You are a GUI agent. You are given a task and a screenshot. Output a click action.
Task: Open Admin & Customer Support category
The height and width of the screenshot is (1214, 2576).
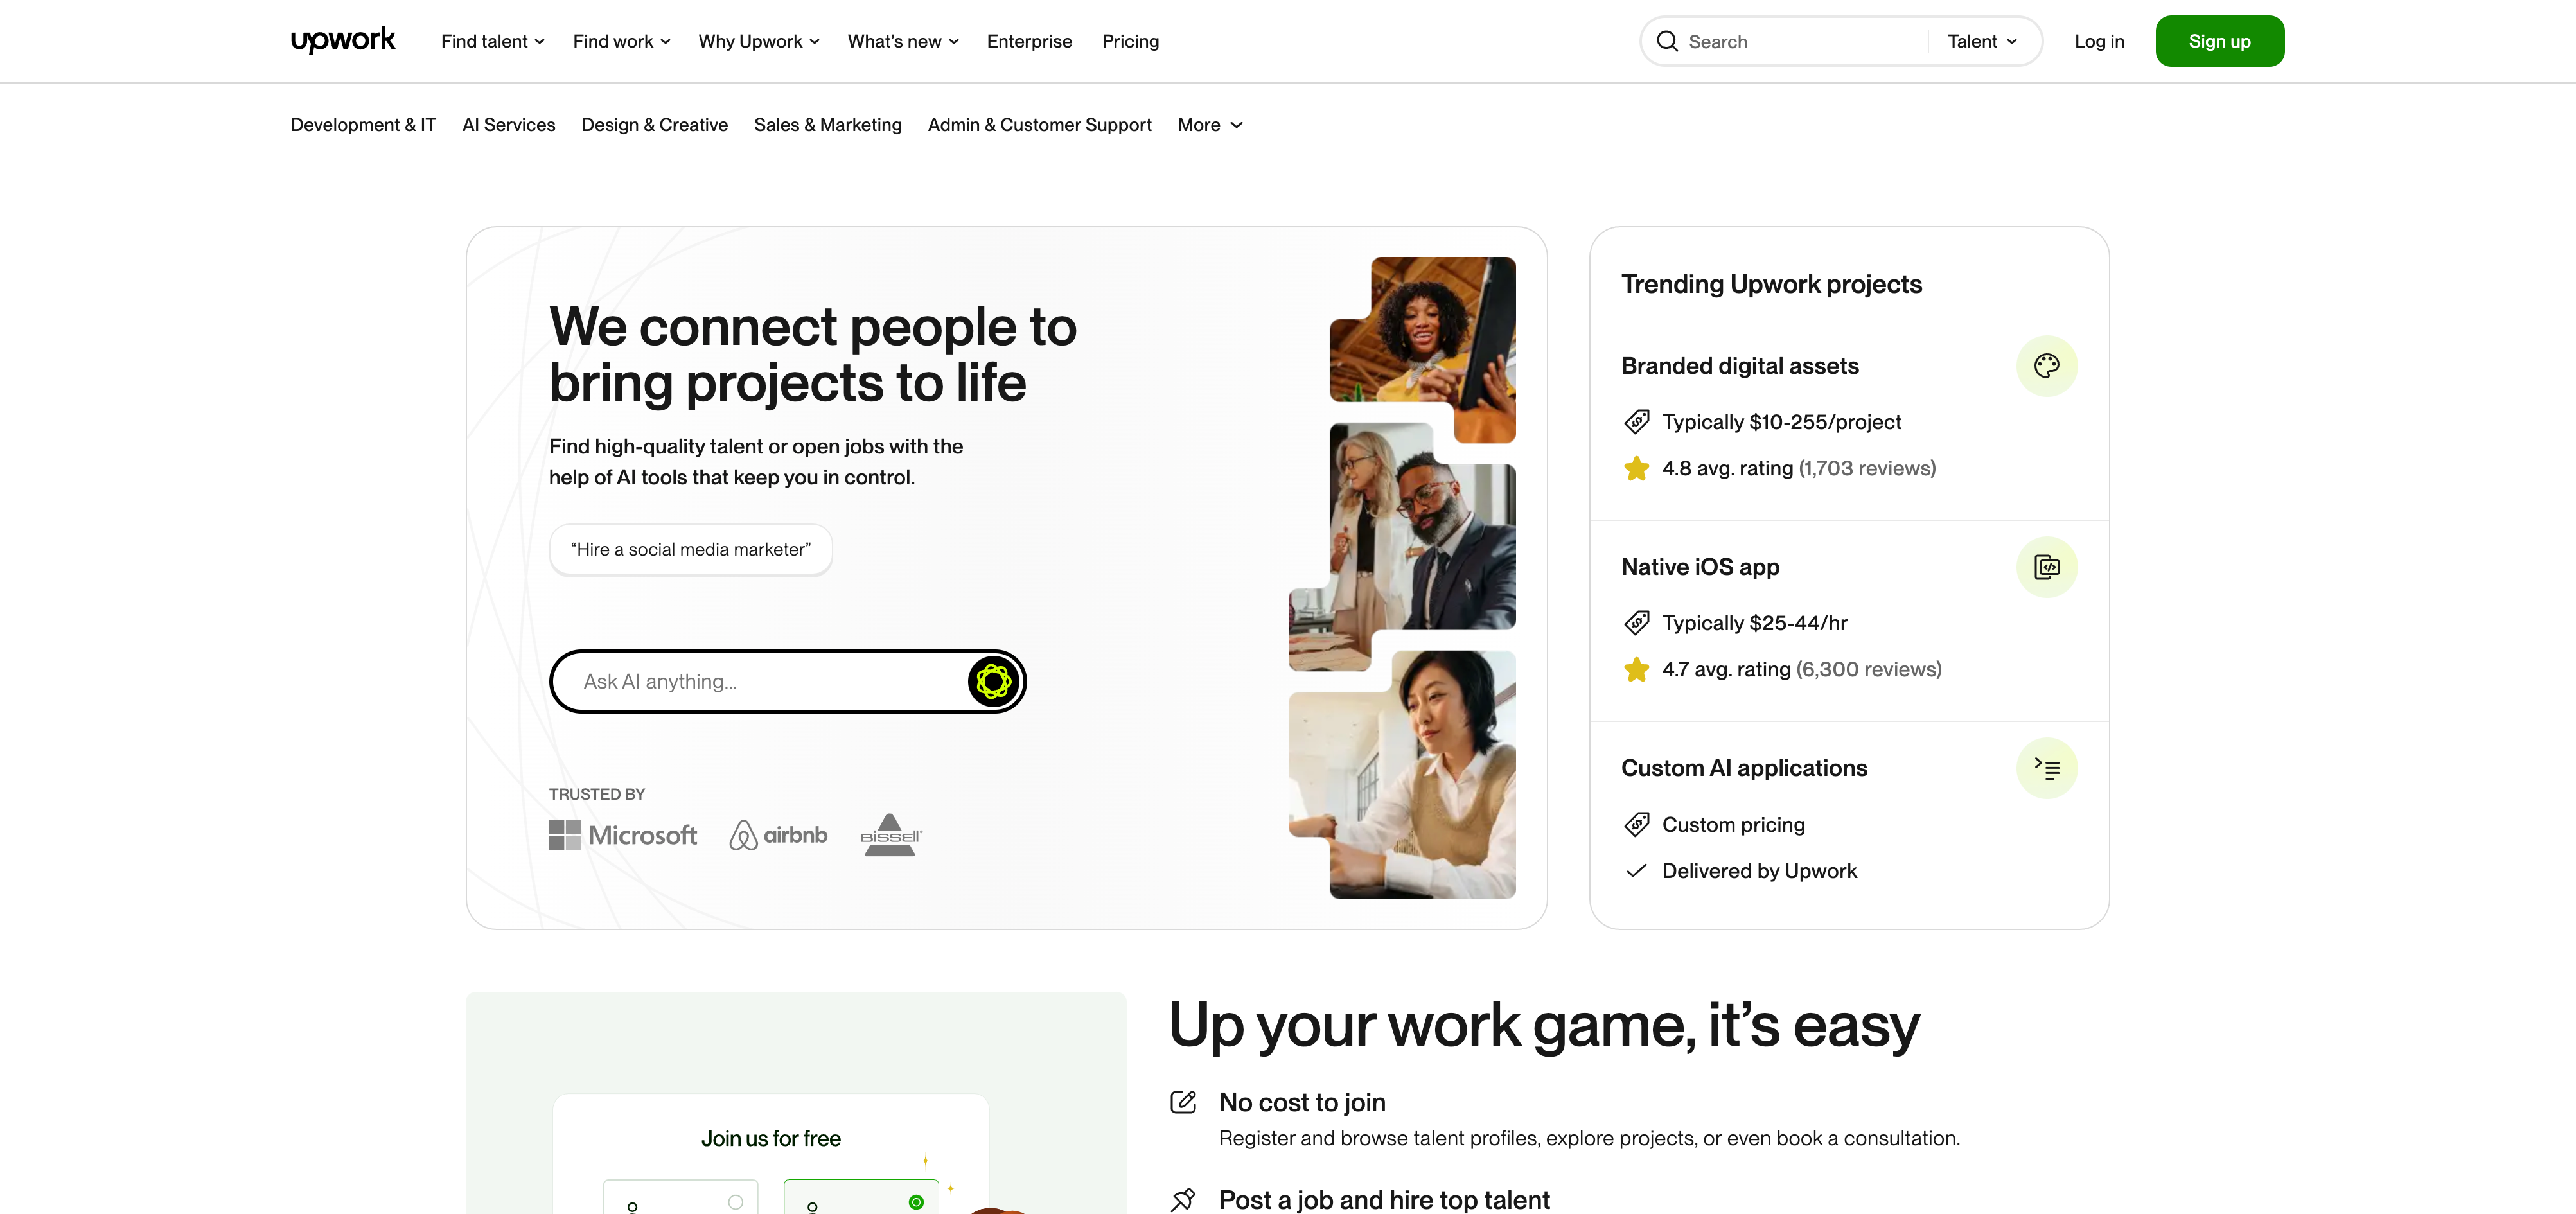[x=1039, y=125]
